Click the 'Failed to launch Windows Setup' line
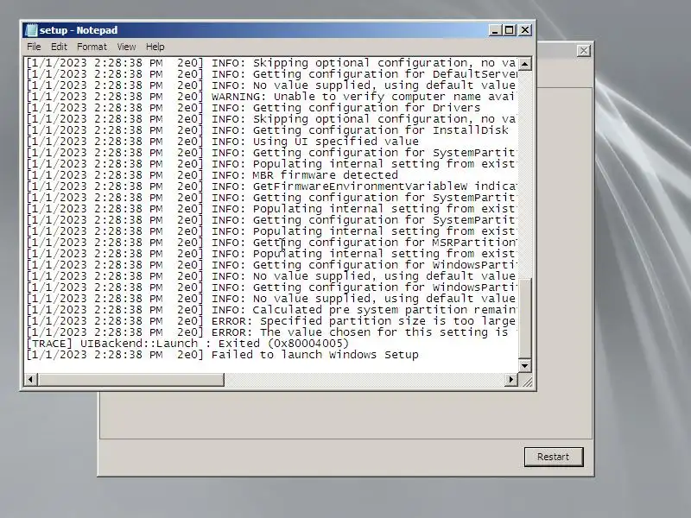This screenshot has width=691, height=518. (223, 355)
